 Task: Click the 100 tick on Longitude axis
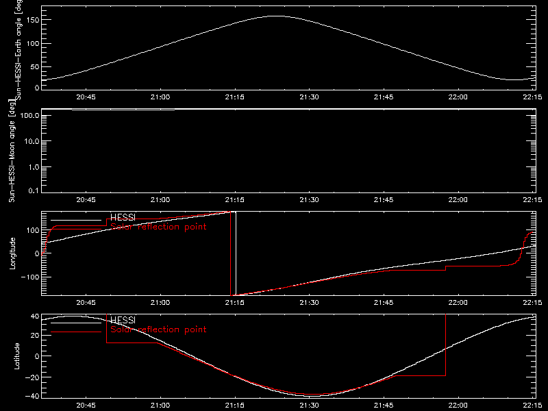32,230
